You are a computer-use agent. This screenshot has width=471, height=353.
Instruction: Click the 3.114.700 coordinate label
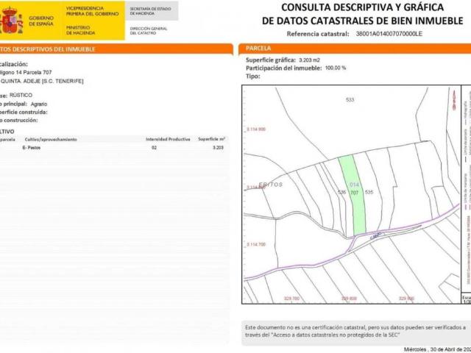click(x=256, y=245)
